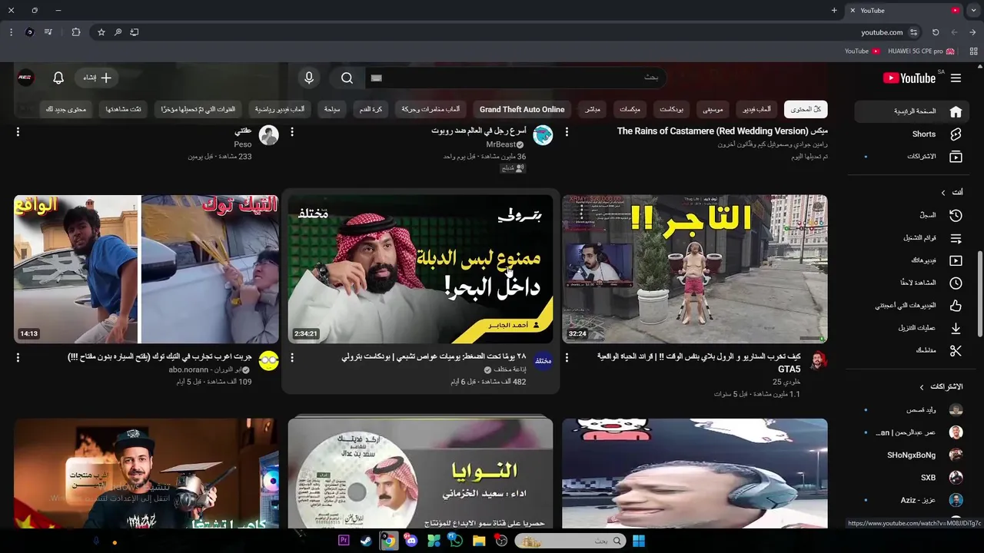This screenshot has height=553, width=984.
Task: Start voice search with the microphone
Action: click(x=309, y=78)
